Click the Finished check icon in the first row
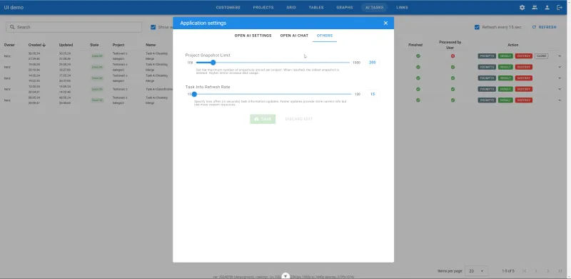This screenshot has width=571, height=279. point(418,56)
